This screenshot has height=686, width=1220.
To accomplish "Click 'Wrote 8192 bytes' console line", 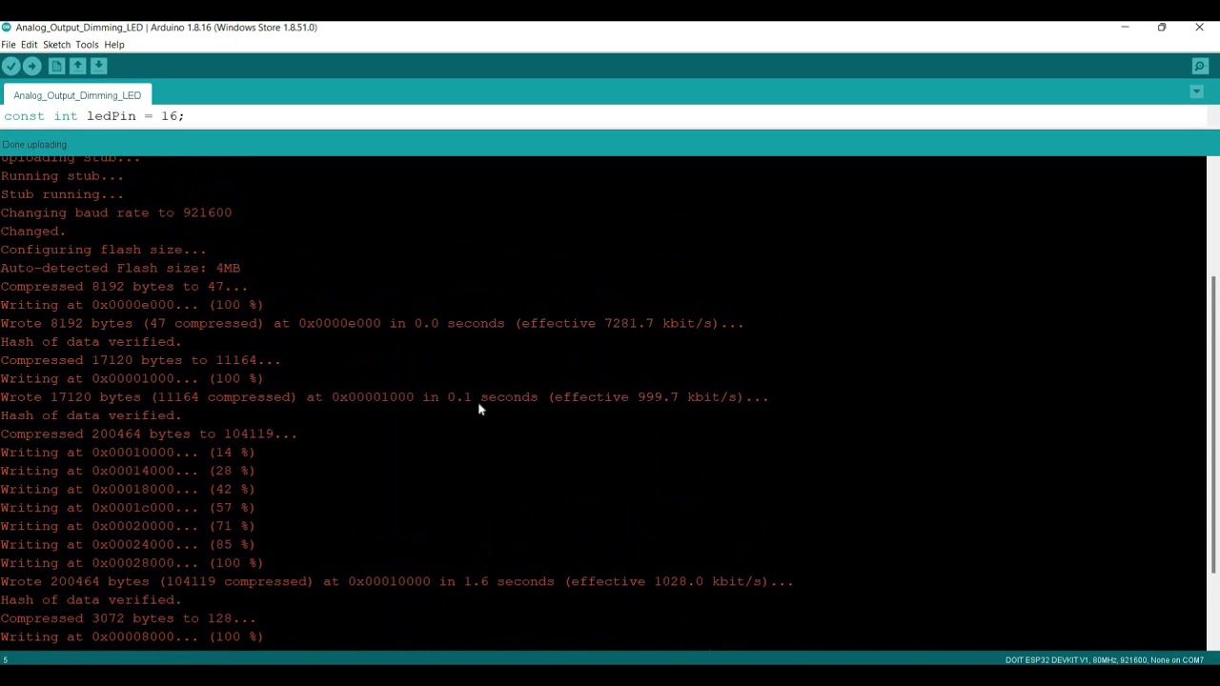I will click(372, 323).
